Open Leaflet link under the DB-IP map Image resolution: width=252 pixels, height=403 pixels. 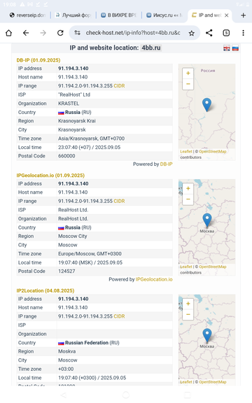tap(186, 151)
